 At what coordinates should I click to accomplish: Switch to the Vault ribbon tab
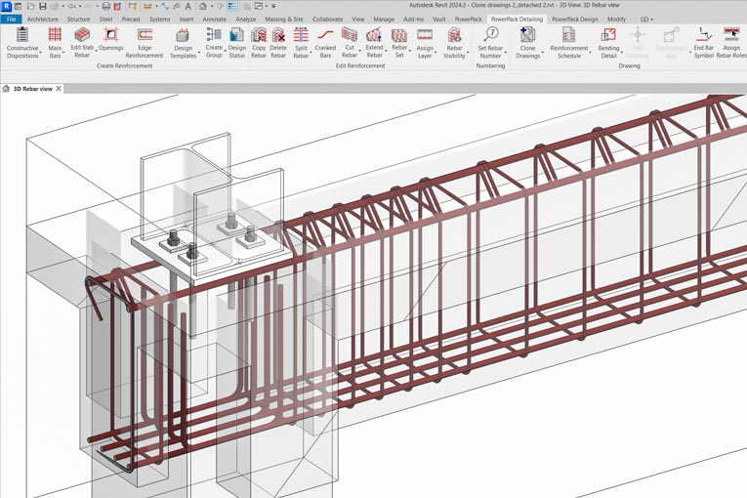[x=438, y=20]
